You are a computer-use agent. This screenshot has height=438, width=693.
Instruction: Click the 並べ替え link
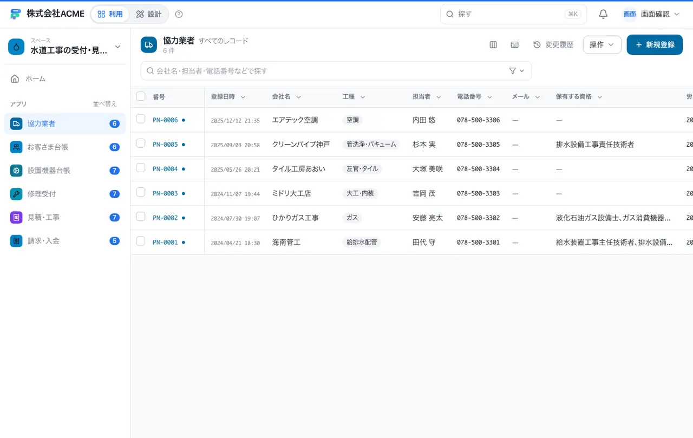105,104
